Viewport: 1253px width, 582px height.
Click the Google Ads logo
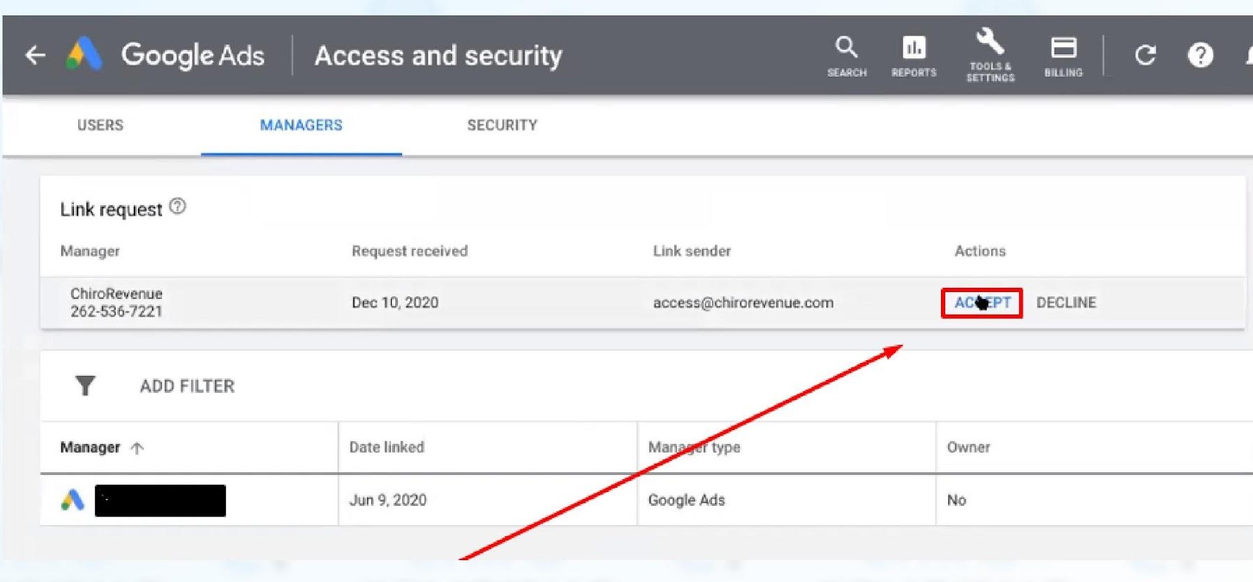pos(85,54)
